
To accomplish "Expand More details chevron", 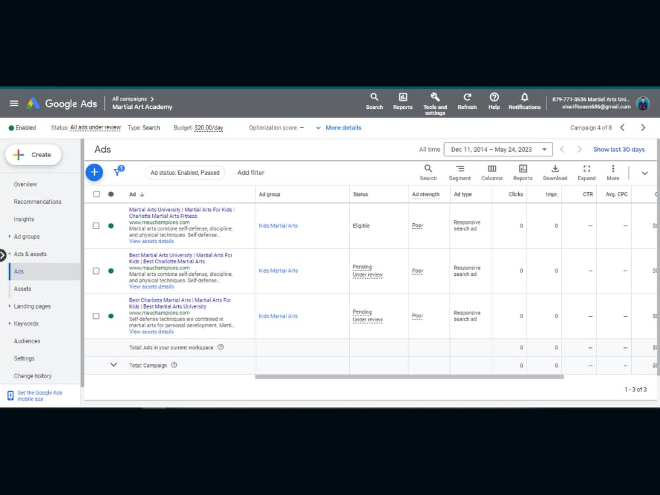I will (318, 127).
